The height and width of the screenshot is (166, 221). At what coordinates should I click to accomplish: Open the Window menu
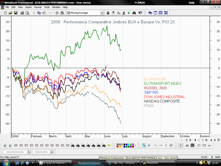coord(56,7)
